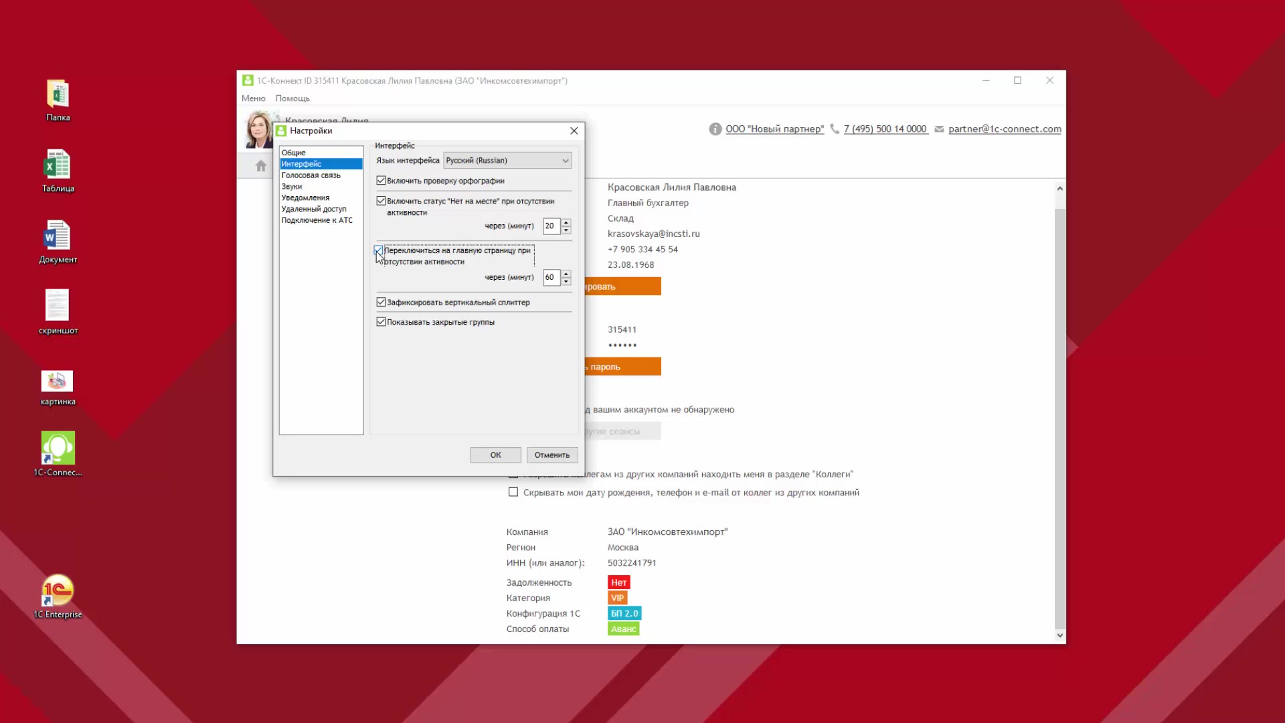Click the 315411 ID value
The width and height of the screenshot is (1285, 723).
622,329
